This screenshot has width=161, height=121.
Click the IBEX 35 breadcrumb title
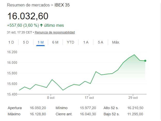[62, 5]
